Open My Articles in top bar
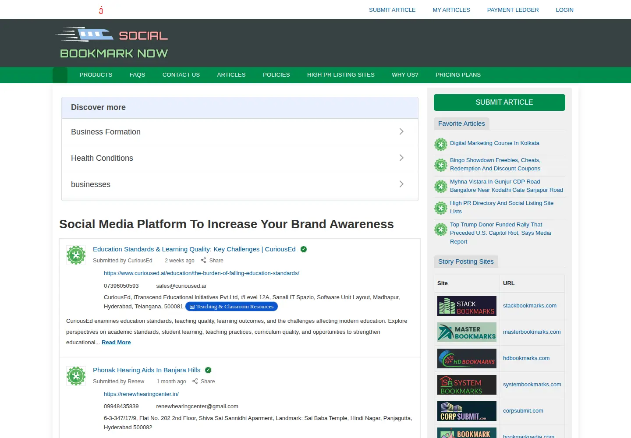 pyautogui.click(x=451, y=10)
